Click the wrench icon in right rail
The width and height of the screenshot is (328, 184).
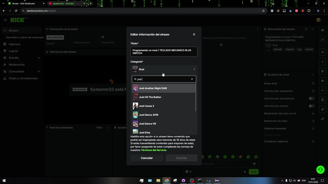322,109
